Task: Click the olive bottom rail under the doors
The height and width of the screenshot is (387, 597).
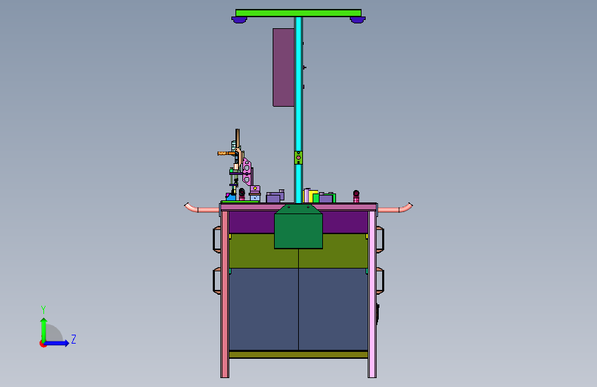Action: pos(299,355)
